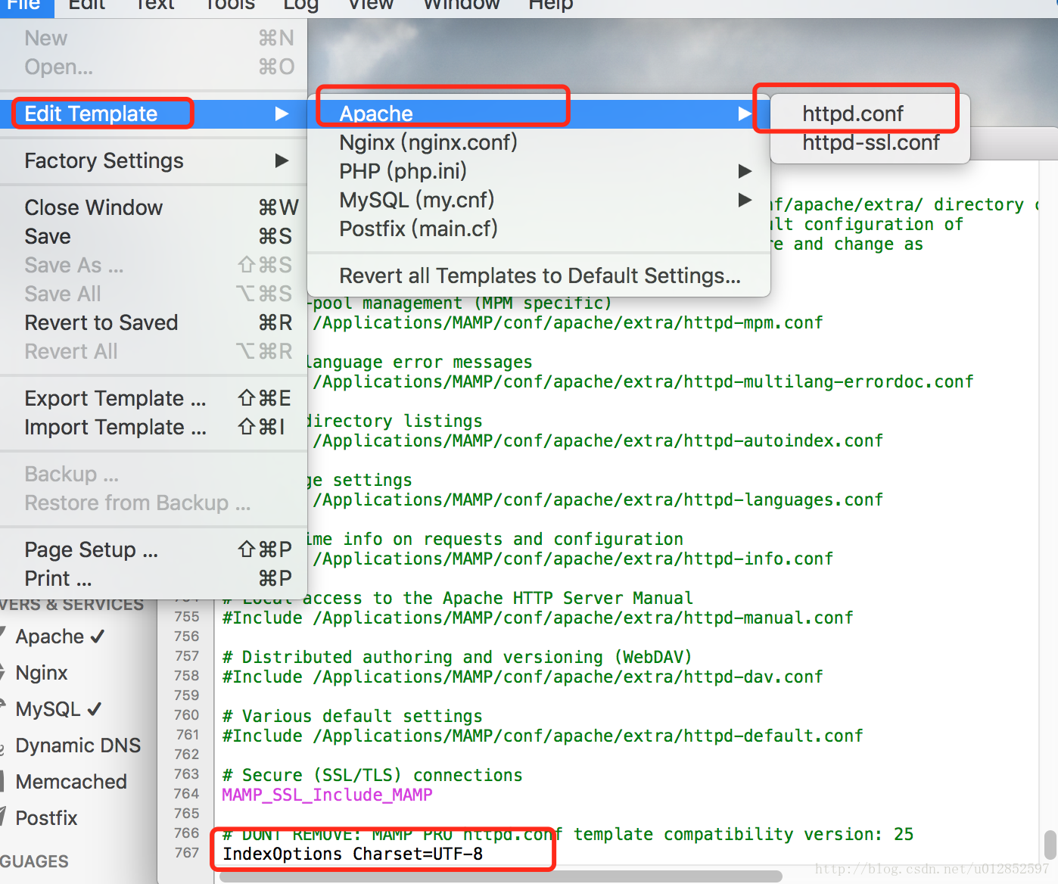The width and height of the screenshot is (1058, 884).
Task: Expand Factory Settings submenu arrow
Action: point(282,160)
